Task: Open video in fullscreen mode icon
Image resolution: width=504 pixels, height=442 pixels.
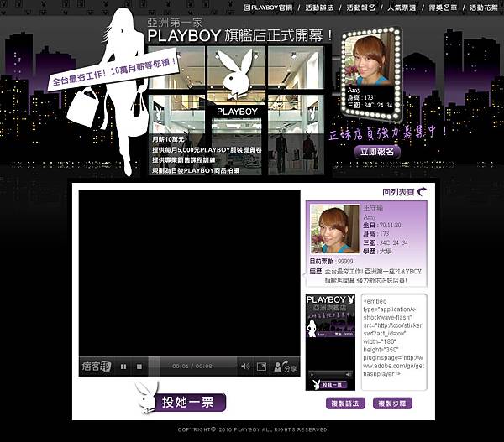Action: [x=261, y=367]
